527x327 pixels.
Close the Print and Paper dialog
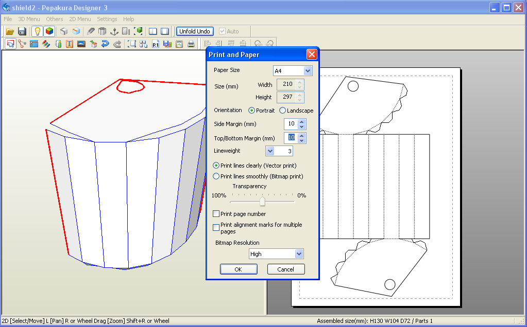[x=312, y=55]
